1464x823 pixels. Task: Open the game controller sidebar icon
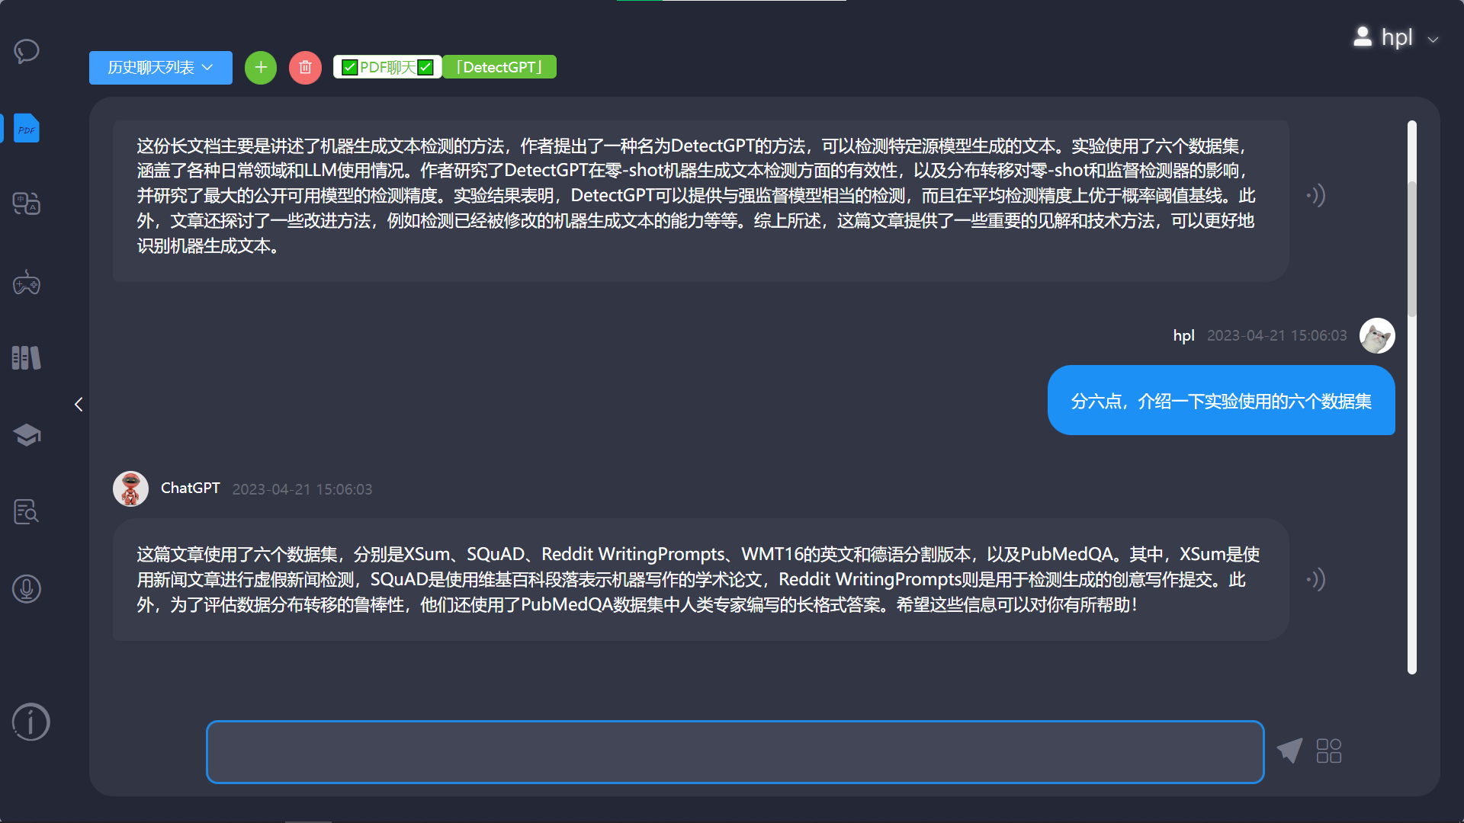27,283
